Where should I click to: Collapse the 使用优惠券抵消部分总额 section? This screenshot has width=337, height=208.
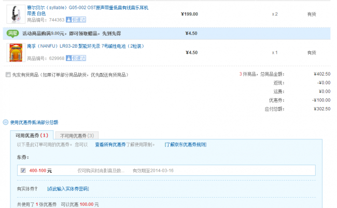[x=6, y=123]
